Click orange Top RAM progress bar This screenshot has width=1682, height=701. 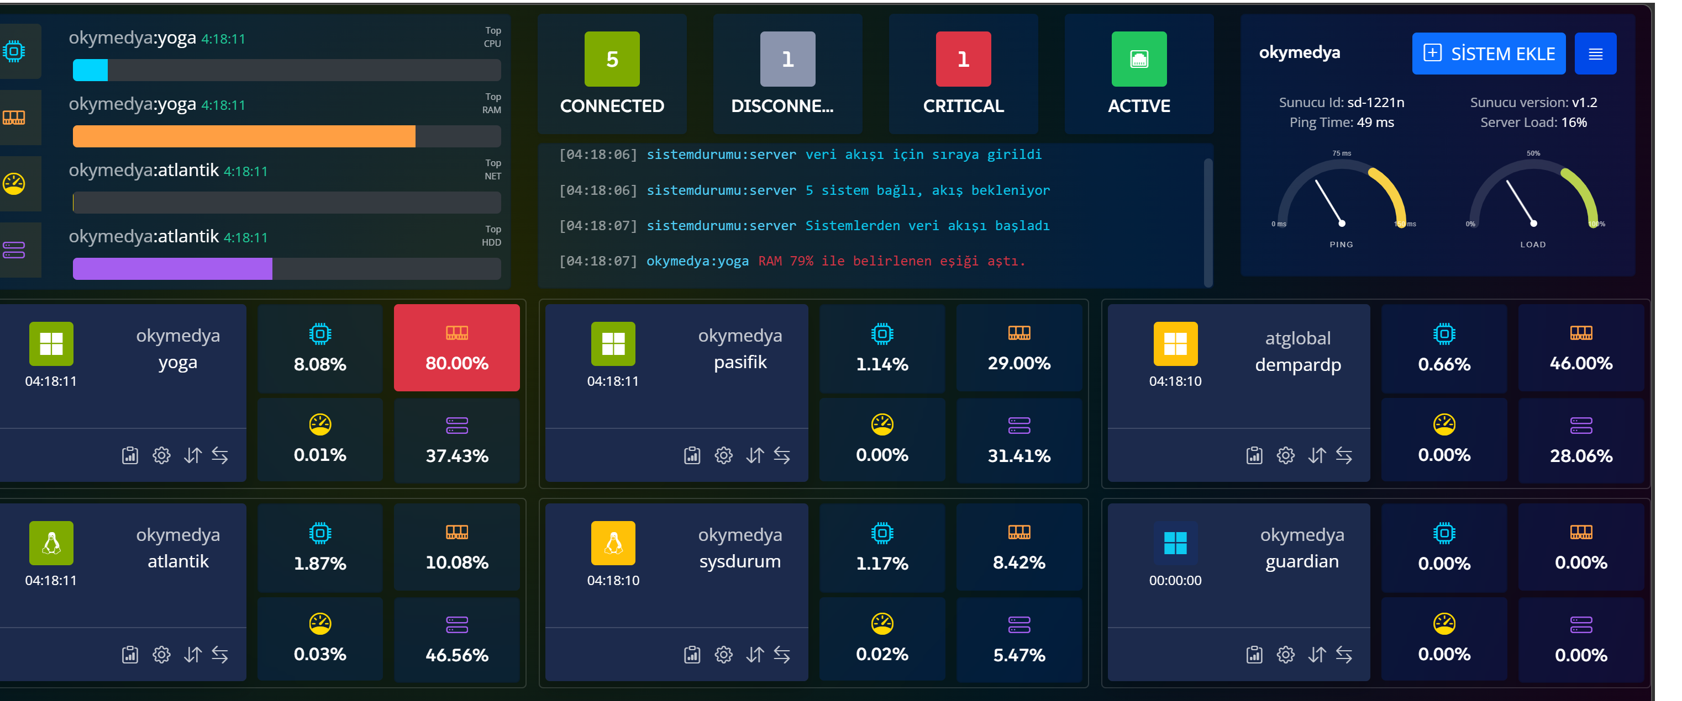pos(244,136)
